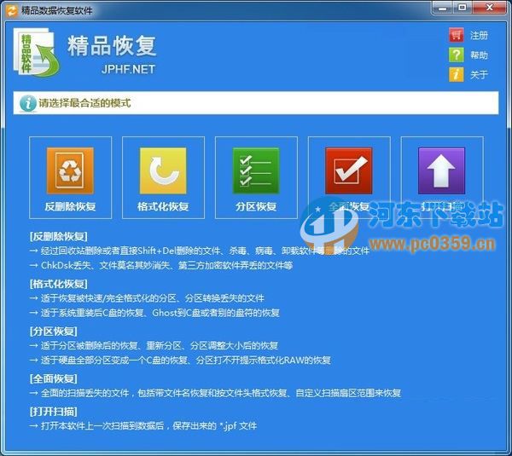Select the 全面恢复 red checkmark icon
The width and height of the screenshot is (512, 456).
coord(349,170)
